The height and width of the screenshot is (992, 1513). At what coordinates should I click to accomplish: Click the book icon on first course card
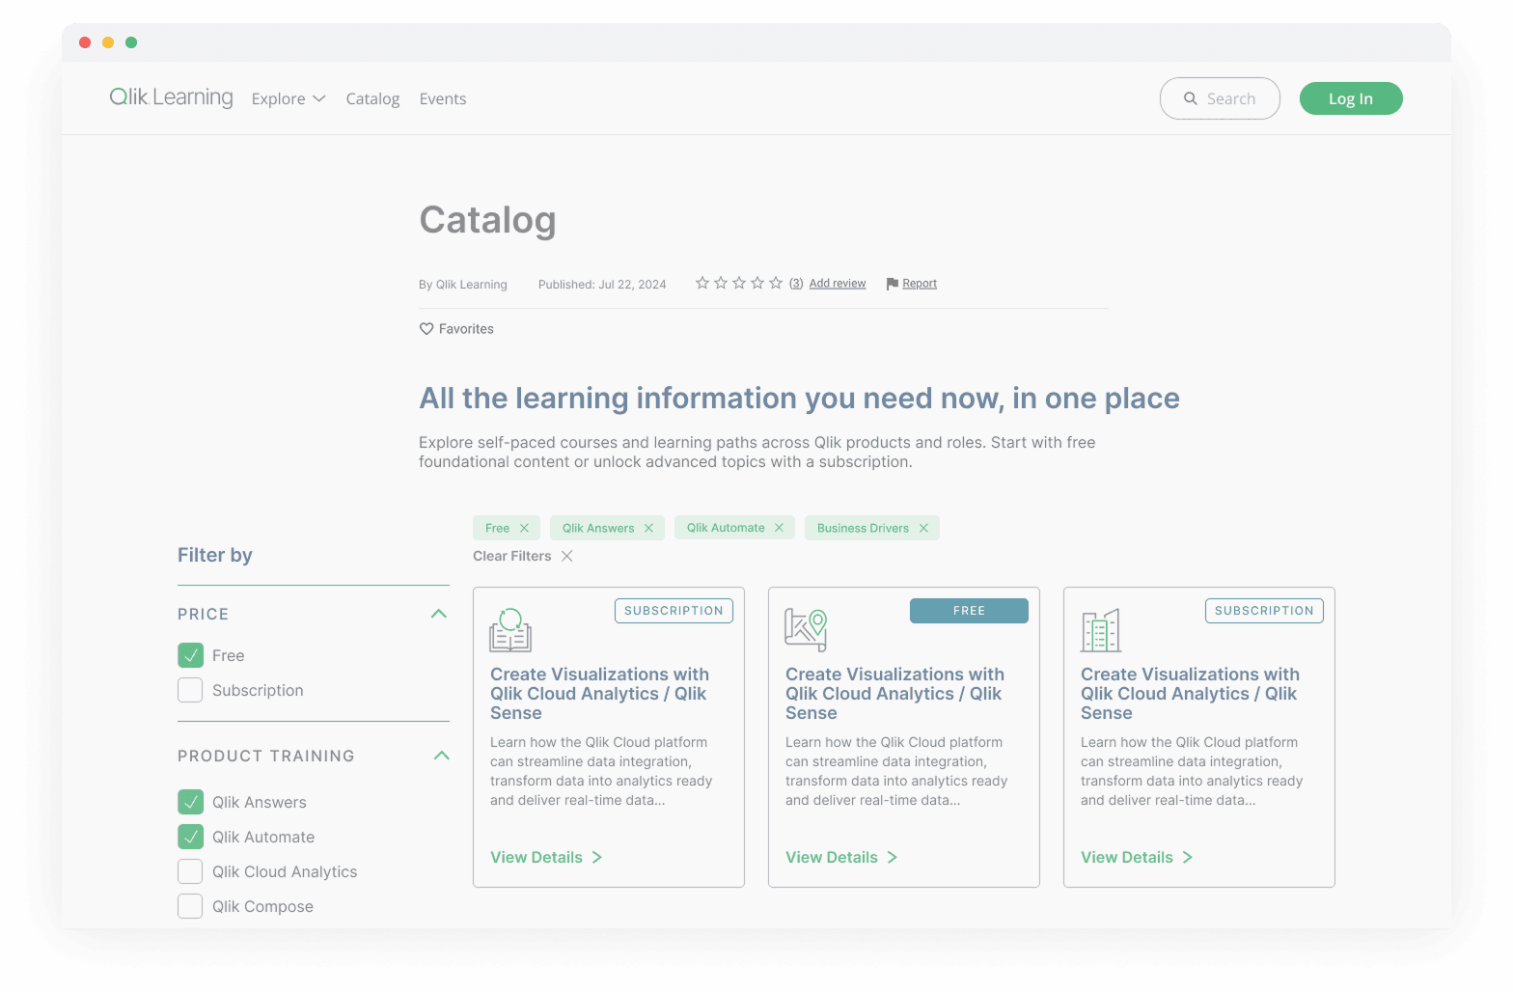[510, 630]
